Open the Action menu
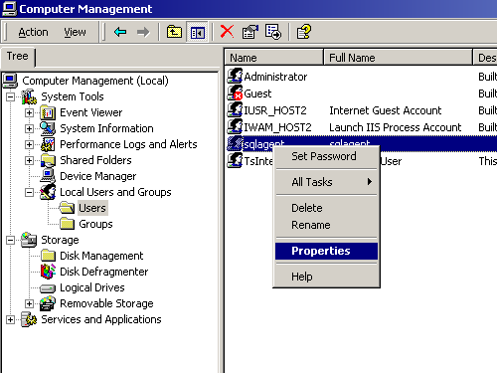This screenshot has height=373, width=497. pyautogui.click(x=33, y=32)
